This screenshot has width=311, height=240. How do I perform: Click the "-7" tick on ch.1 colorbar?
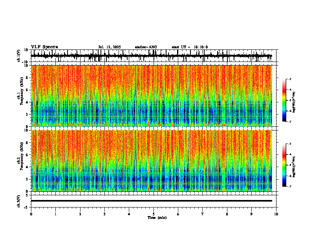tap(289, 122)
